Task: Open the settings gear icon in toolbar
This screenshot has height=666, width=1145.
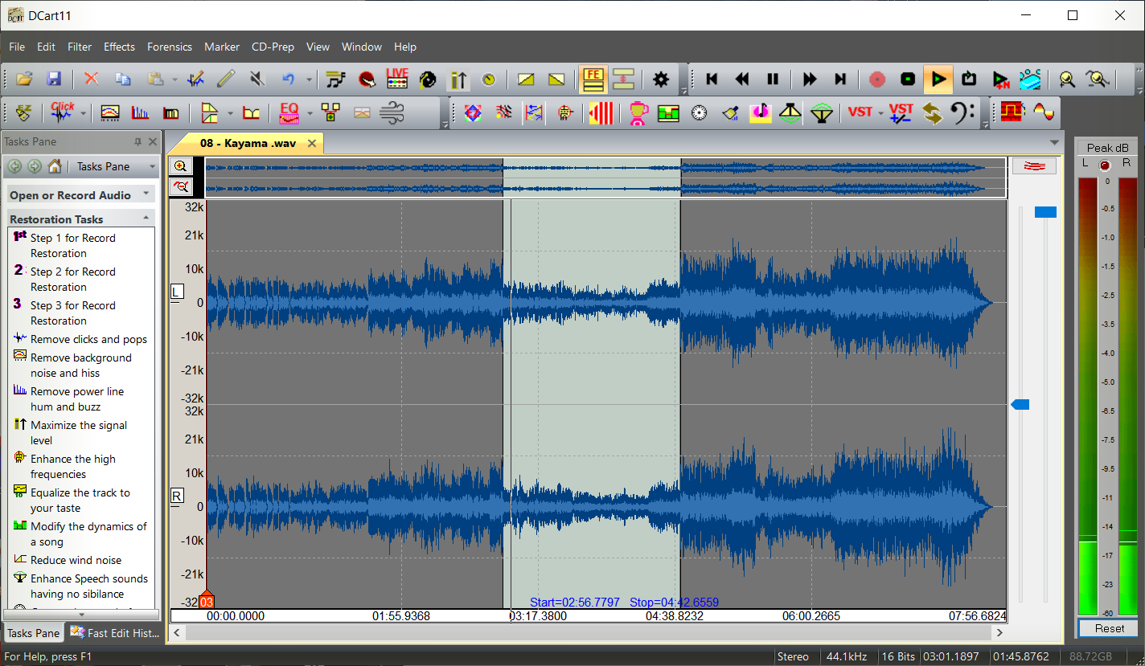Action: pos(661,79)
